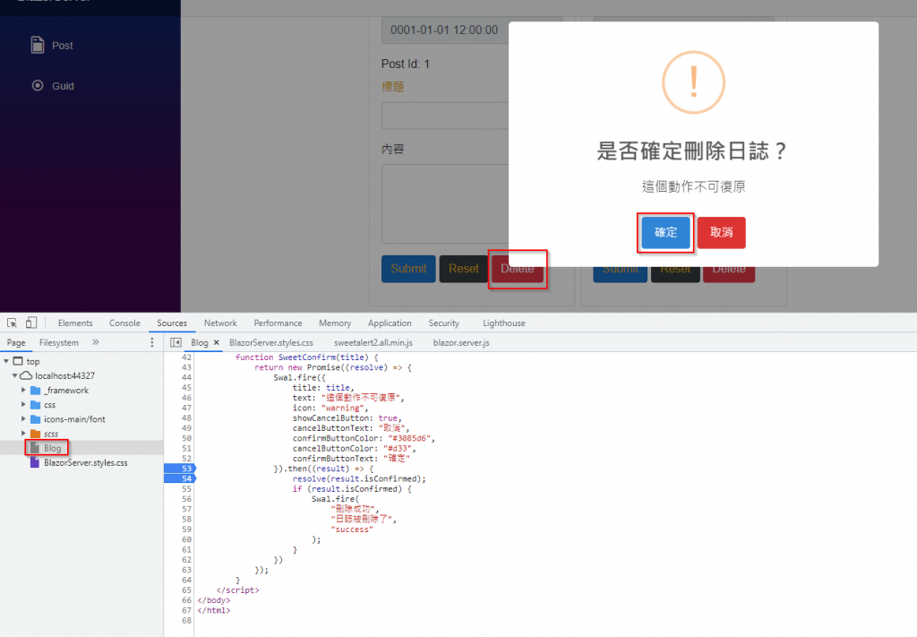This screenshot has height=637, width=917.
Task: Click the localhost:44327 cloud icon
Action: tap(26, 375)
